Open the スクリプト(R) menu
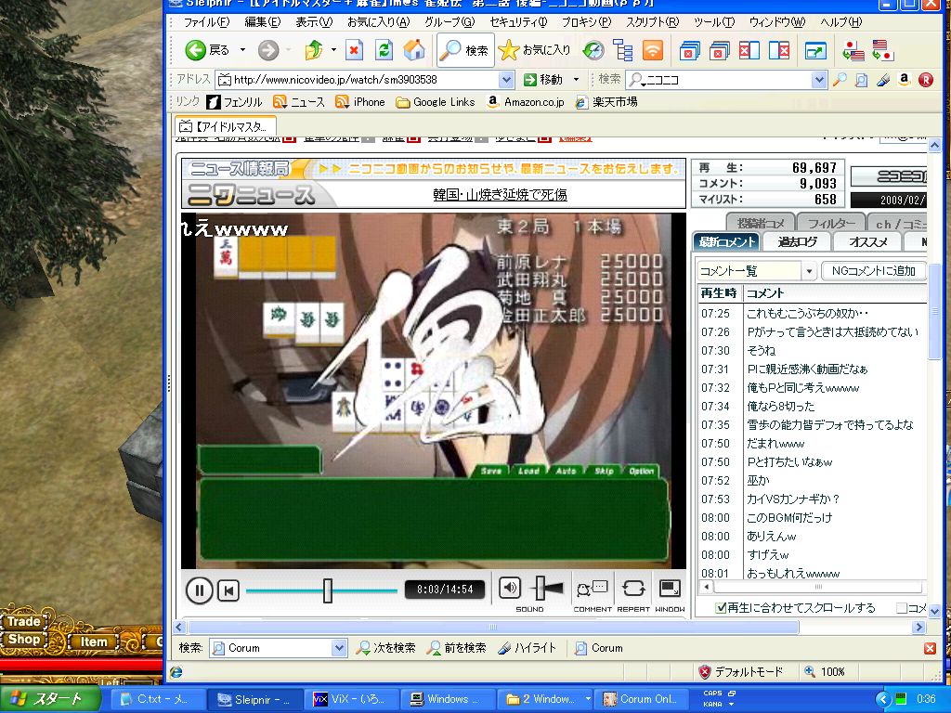Viewport: 951px width, 713px height. click(x=653, y=22)
